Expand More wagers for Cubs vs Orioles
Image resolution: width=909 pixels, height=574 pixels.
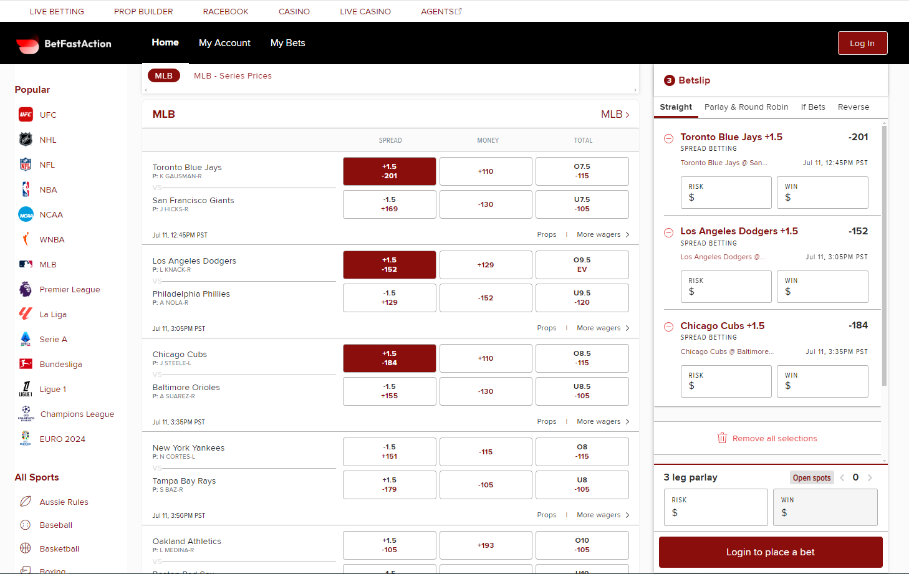tap(603, 421)
